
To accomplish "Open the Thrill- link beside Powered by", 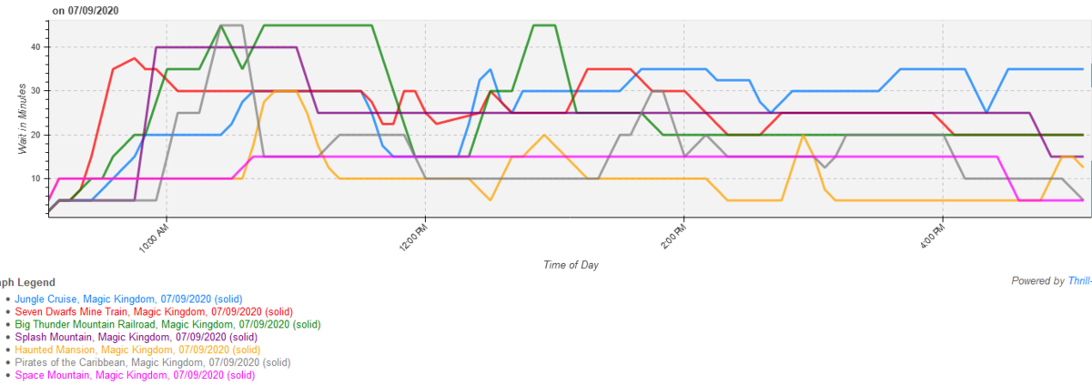I will point(1080,281).
